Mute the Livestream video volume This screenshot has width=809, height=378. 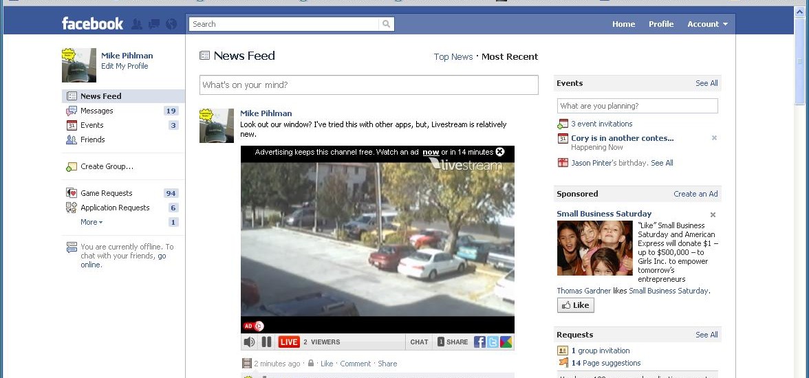point(249,342)
